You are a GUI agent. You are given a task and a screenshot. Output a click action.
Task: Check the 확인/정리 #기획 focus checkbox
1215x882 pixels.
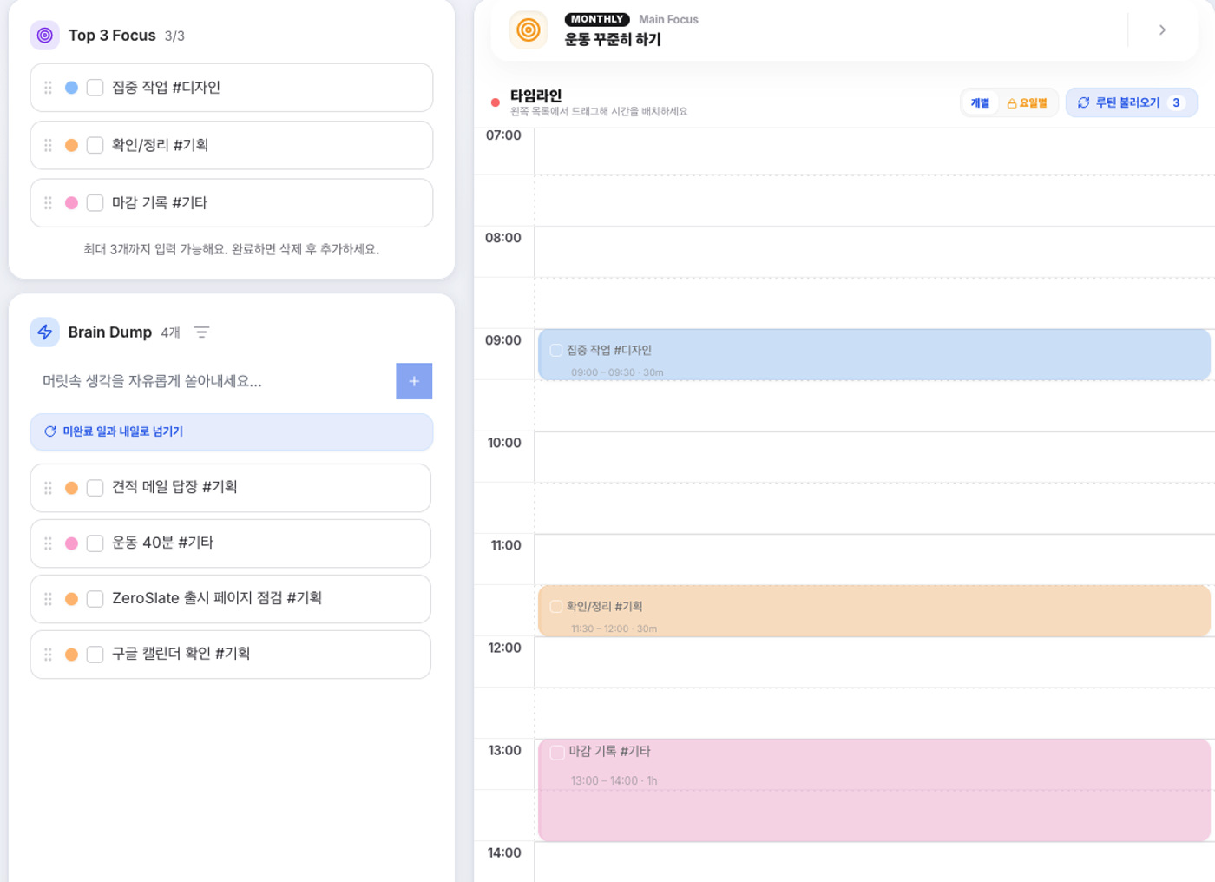tap(95, 145)
